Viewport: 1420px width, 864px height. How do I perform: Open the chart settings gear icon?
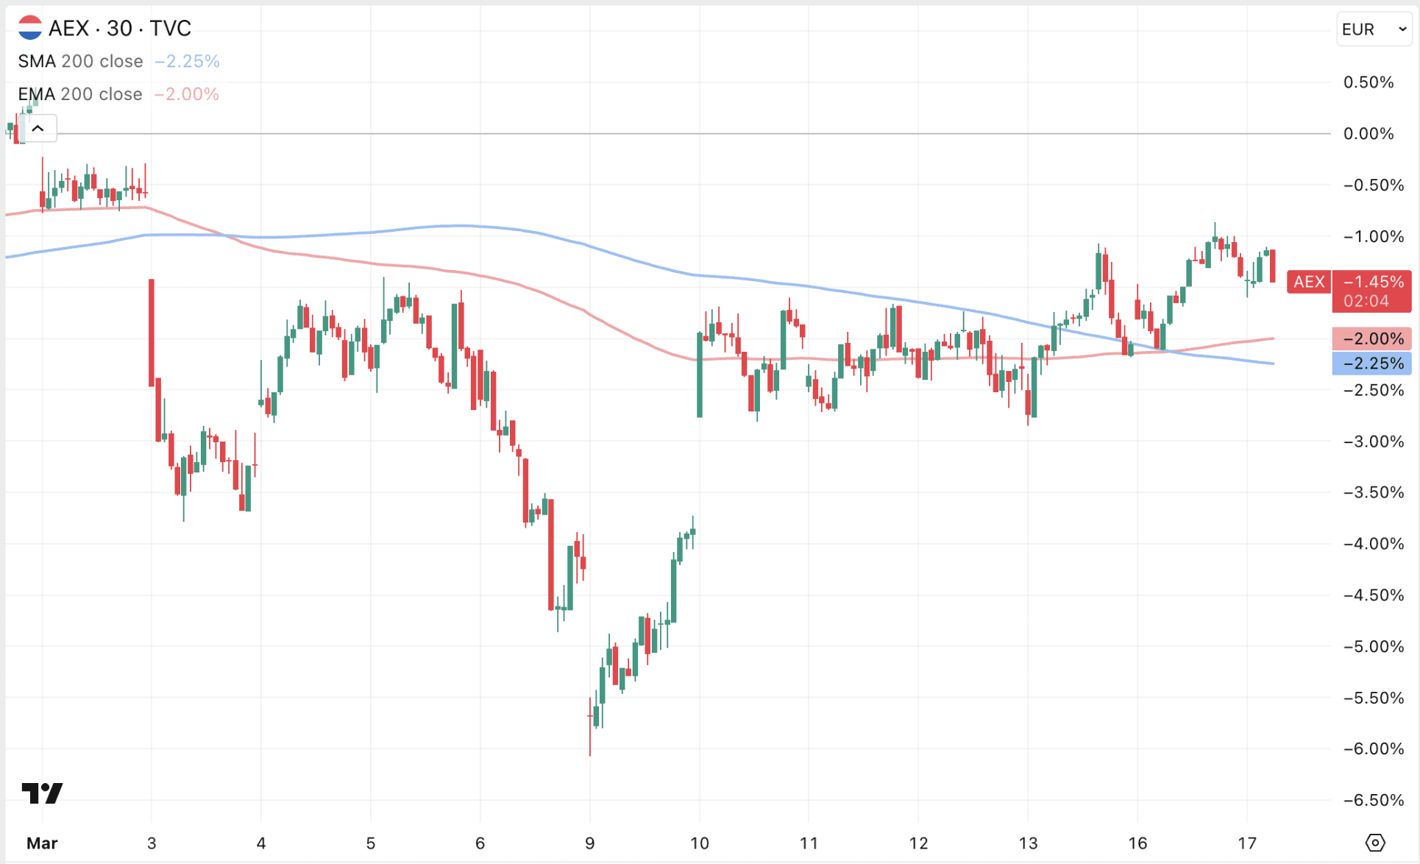pos(1374,843)
